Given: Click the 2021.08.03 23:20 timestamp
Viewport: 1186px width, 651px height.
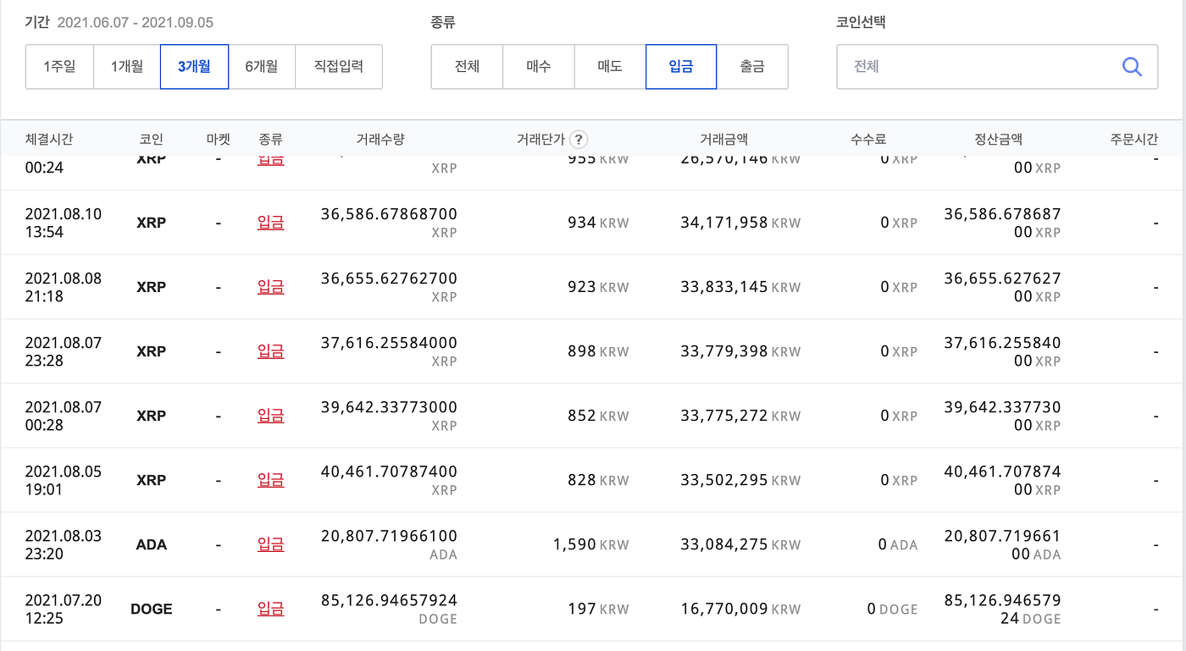Looking at the screenshot, I should (64, 544).
